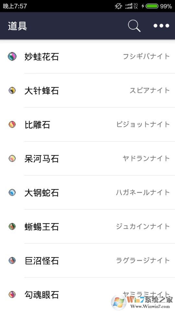
Task: Tap the 勾魂眼石 stone icon
Action: (x=12, y=294)
